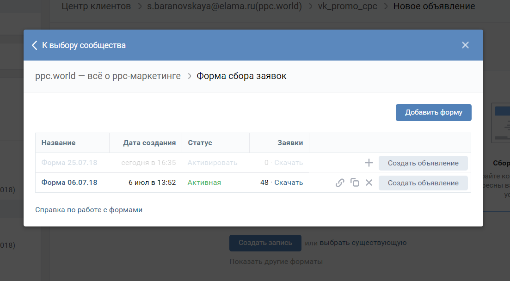Select ppc.world community breadcrumb
Screen dimensions: 510x281
[108, 76]
